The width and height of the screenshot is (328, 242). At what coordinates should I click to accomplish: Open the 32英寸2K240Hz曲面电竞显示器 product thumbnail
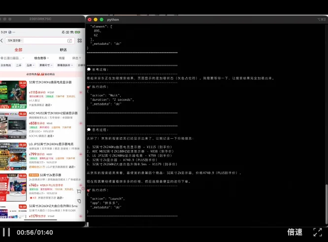coord(13,94)
